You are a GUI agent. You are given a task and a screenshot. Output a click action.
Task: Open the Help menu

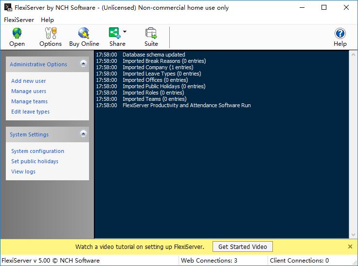pyautogui.click(x=48, y=20)
